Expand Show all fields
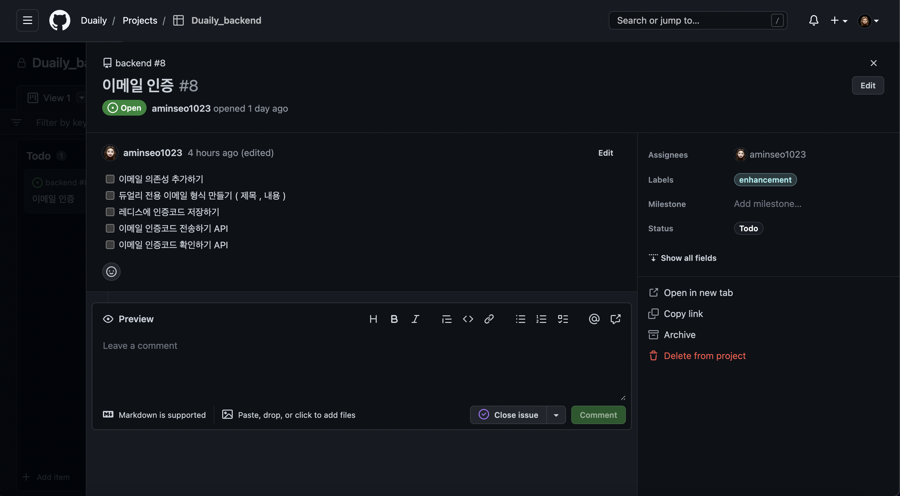 pyautogui.click(x=682, y=258)
